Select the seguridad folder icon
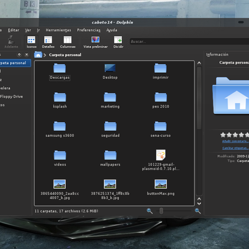249x249 pixels. coord(110,126)
